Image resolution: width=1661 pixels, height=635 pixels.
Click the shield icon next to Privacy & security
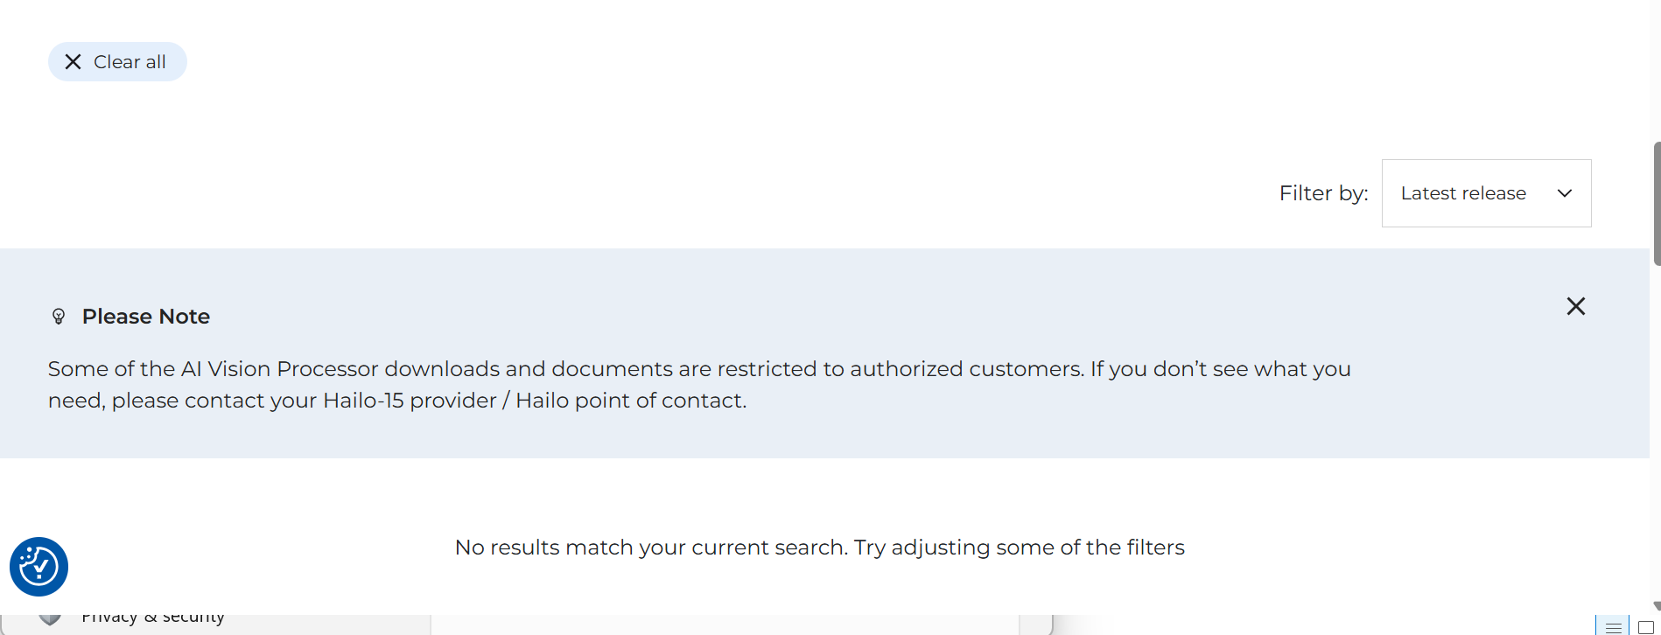[x=50, y=618]
